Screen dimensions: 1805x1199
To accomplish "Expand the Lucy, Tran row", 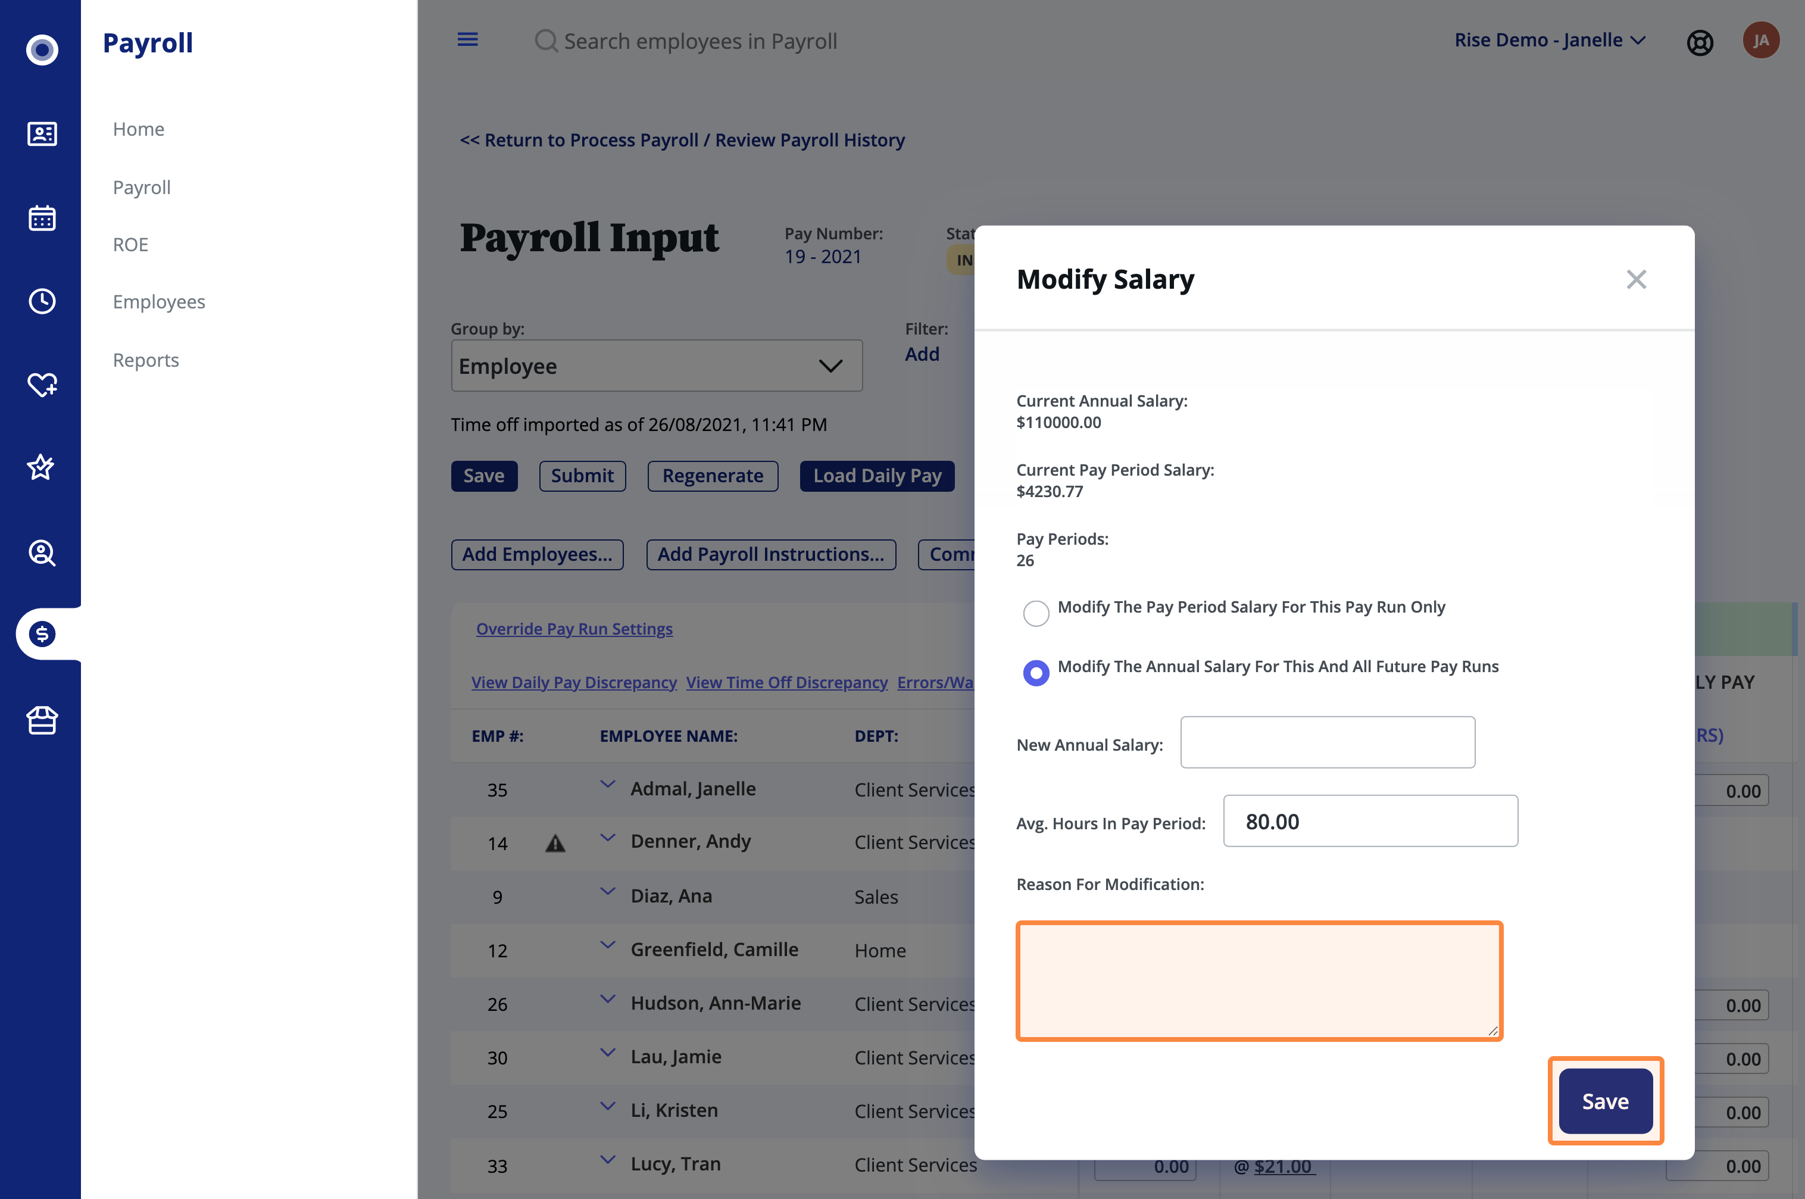I will [608, 1160].
